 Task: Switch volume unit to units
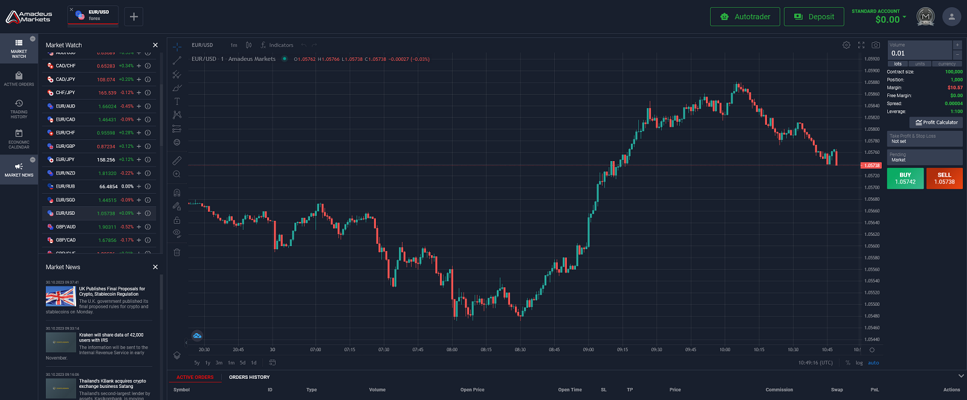pyautogui.click(x=920, y=64)
